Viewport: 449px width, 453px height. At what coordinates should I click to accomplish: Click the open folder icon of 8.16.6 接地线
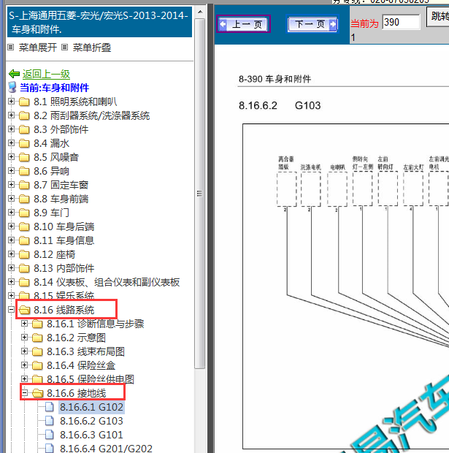click(37, 393)
